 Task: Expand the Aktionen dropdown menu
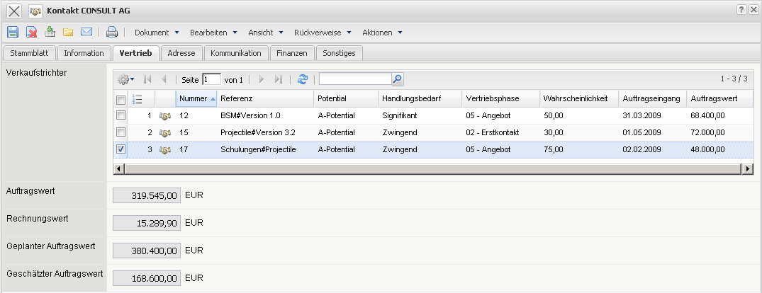click(x=382, y=33)
